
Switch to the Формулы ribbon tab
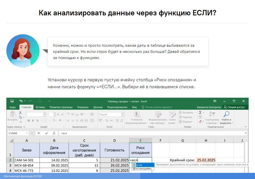(83, 107)
